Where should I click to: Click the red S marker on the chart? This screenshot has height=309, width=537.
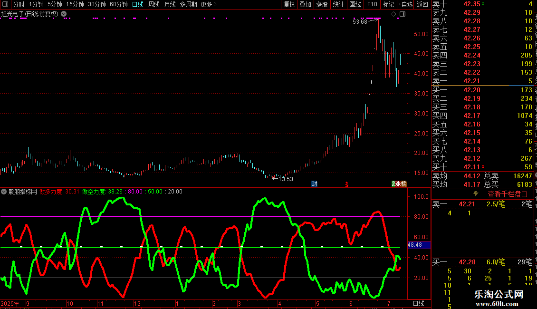point(347,184)
